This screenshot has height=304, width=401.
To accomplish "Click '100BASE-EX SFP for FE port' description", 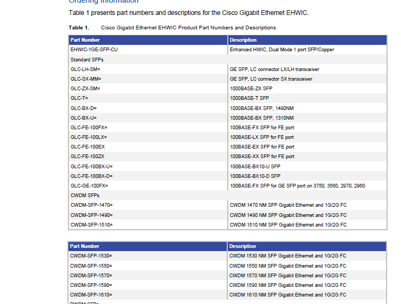I will coord(262,147).
